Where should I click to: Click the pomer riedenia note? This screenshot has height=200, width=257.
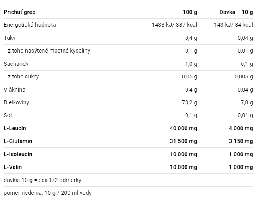[48, 193]
